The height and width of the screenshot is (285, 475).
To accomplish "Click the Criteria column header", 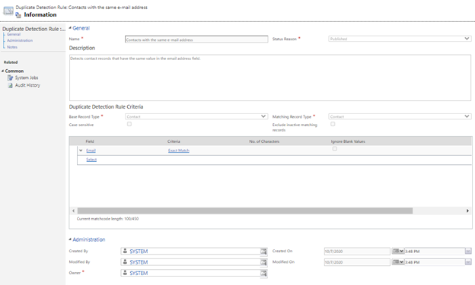I will pos(174,141).
